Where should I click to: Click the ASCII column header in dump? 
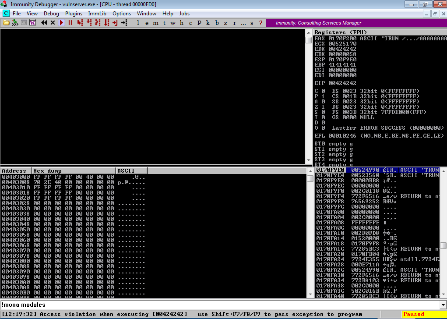(132, 170)
